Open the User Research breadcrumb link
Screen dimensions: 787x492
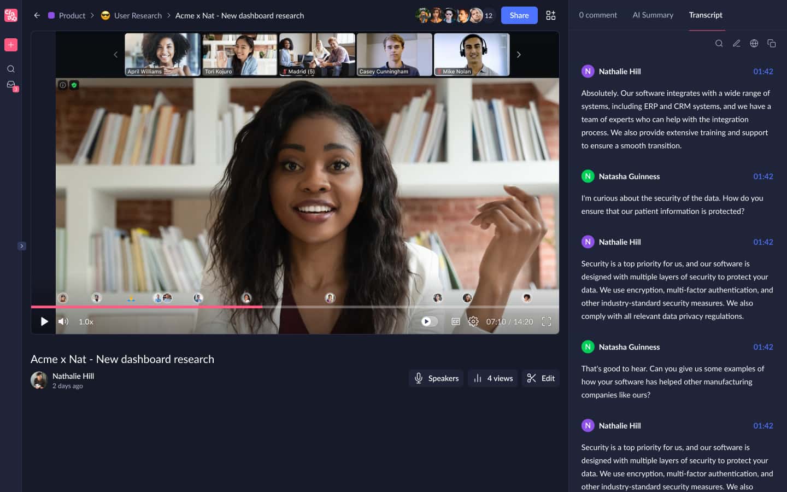(137, 15)
